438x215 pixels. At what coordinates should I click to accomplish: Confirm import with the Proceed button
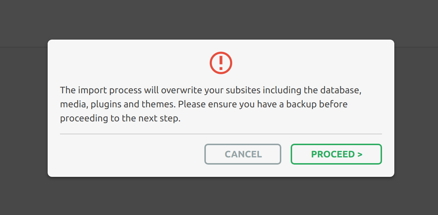pos(336,154)
